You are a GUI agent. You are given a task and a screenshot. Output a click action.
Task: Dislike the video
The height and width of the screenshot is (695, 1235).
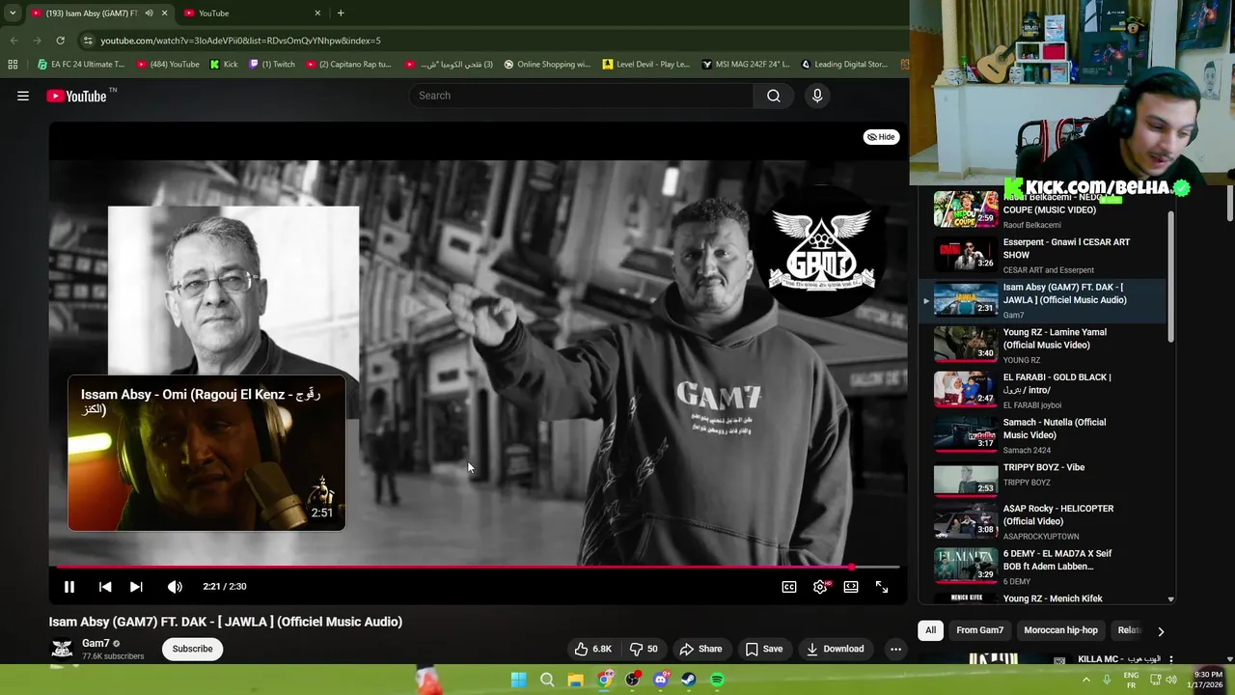(x=644, y=649)
